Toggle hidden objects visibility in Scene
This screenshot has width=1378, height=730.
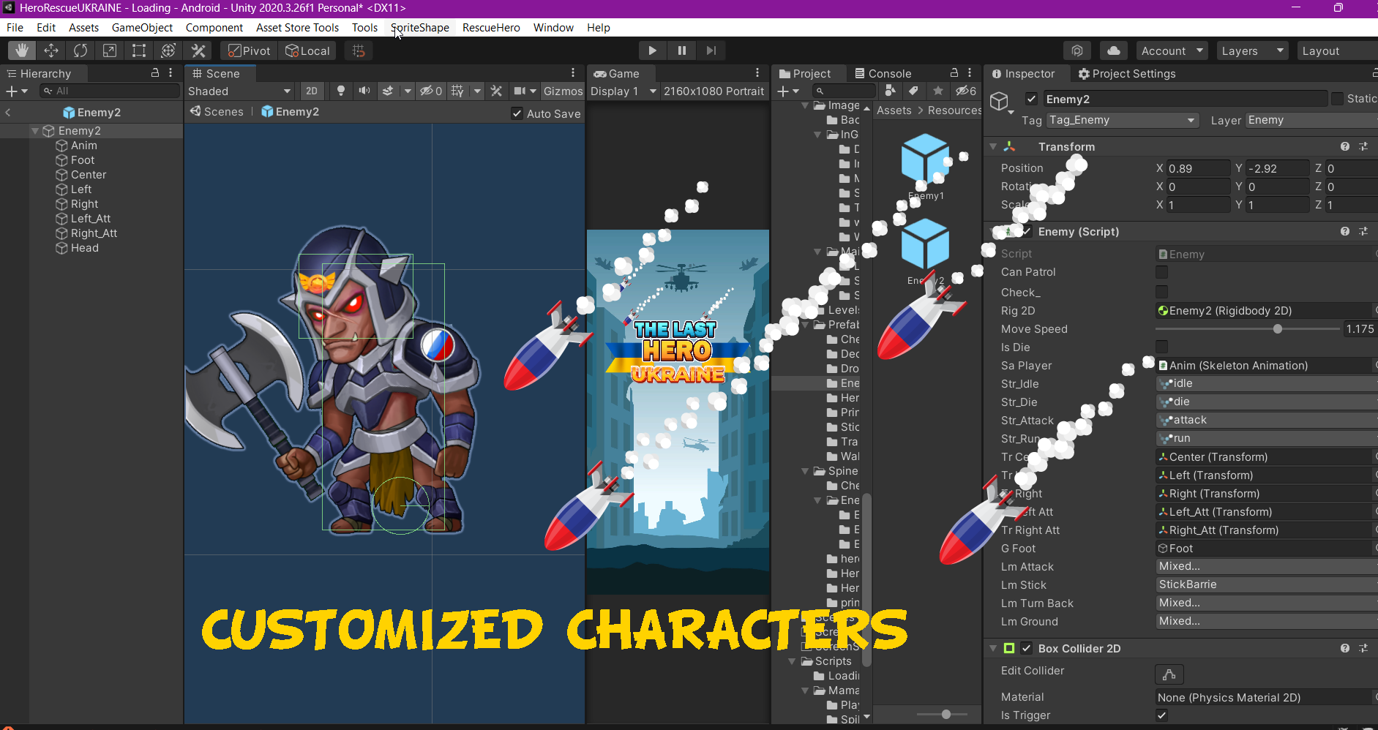tap(430, 91)
